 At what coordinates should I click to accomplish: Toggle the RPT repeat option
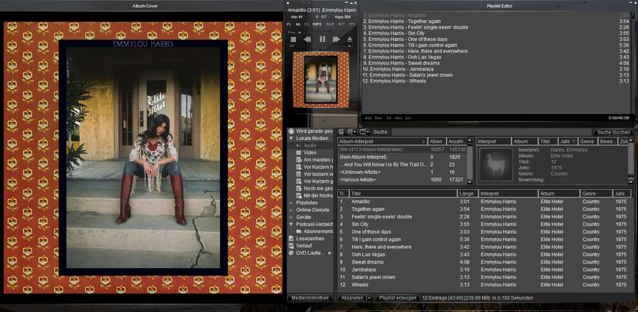click(x=341, y=24)
